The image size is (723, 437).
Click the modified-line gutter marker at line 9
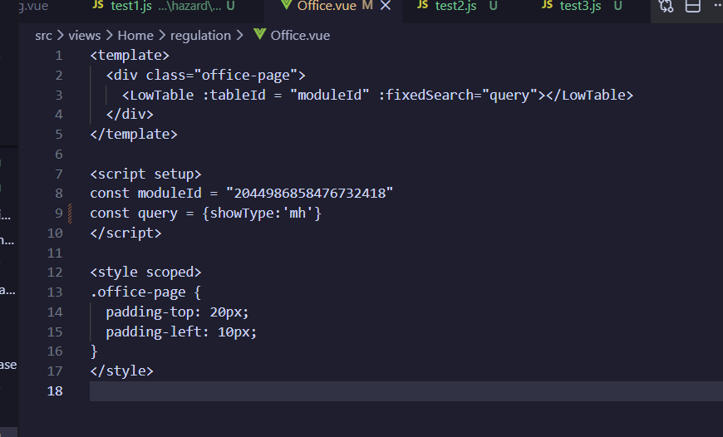tap(70, 213)
